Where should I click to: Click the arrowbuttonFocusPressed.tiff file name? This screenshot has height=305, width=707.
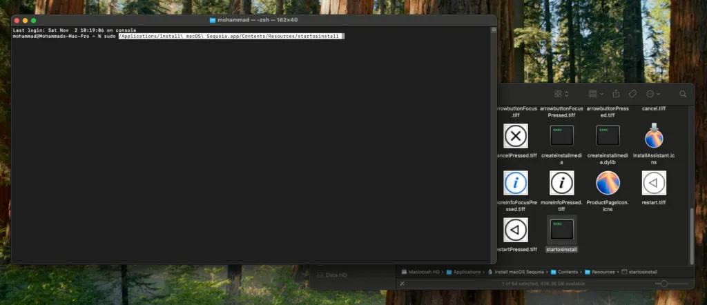[562, 112]
